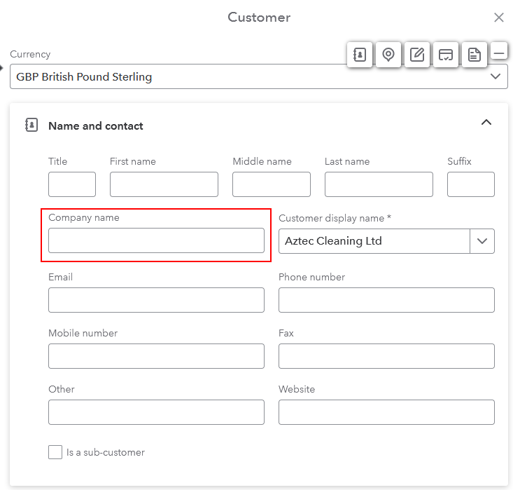Expand Customer display name dropdown arrow
This screenshot has height=490, width=513.
point(482,241)
